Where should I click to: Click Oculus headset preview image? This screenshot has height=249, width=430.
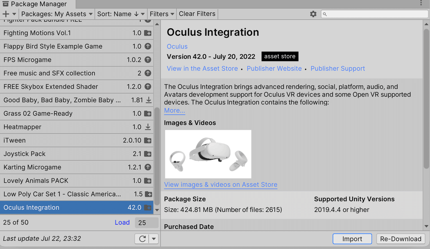pos(208,154)
